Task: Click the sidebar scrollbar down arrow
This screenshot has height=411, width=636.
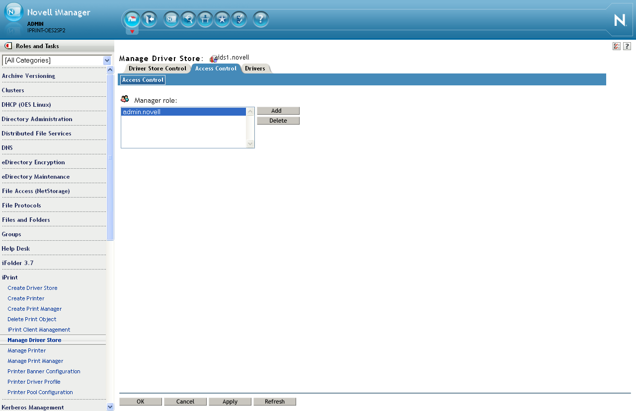Action: [110, 407]
